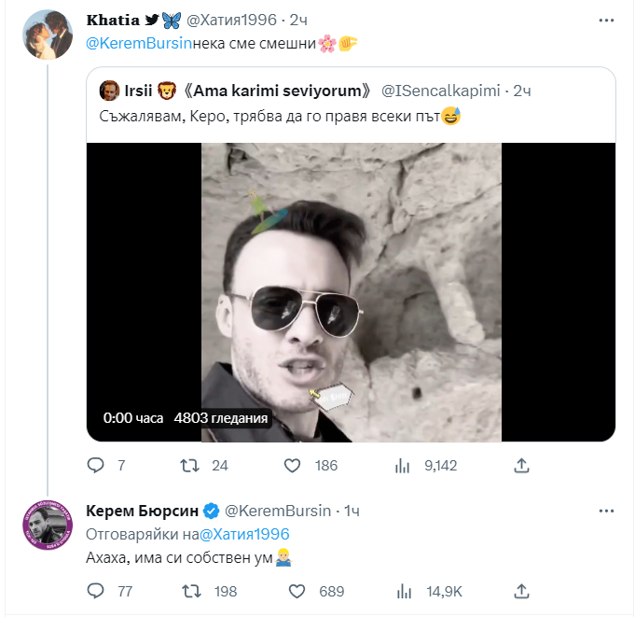
Task: Click the Khatia display name
Action: coord(113,20)
